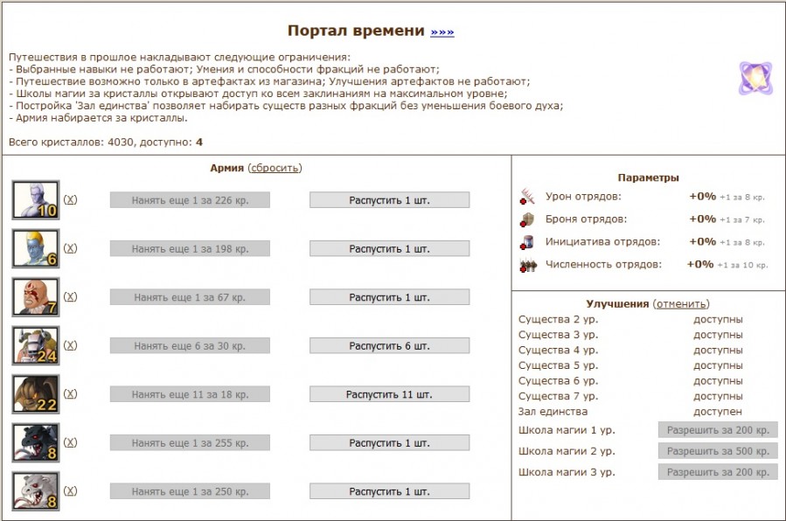Click Нанять еще 1 за 250 кр.
Viewport: 786px width, 521px height.
[190, 491]
